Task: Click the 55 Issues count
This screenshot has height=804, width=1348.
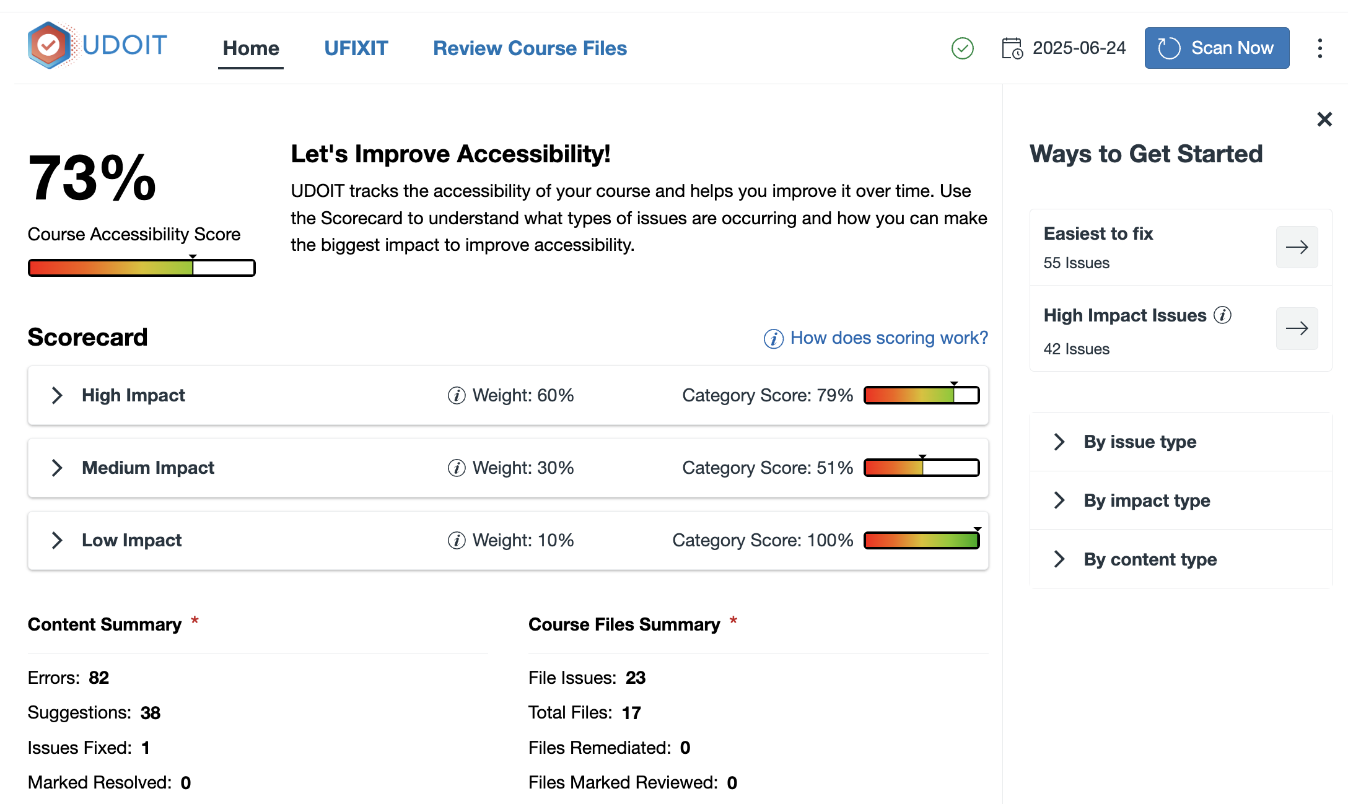Action: coord(1076,263)
